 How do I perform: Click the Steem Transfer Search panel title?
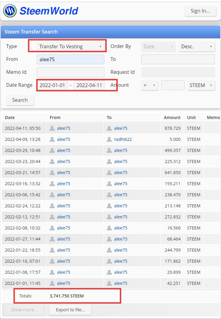(x=31, y=32)
